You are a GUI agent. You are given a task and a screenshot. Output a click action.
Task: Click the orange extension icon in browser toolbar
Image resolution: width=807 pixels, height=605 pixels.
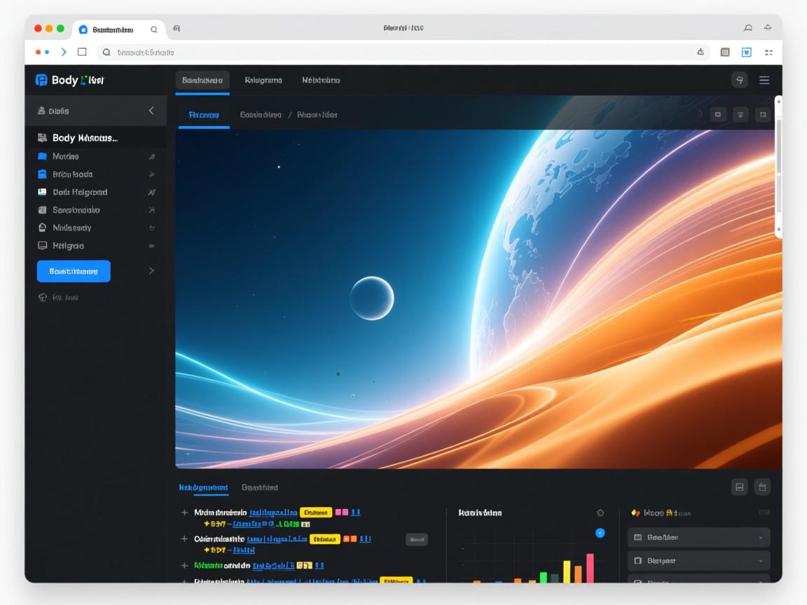click(x=725, y=53)
